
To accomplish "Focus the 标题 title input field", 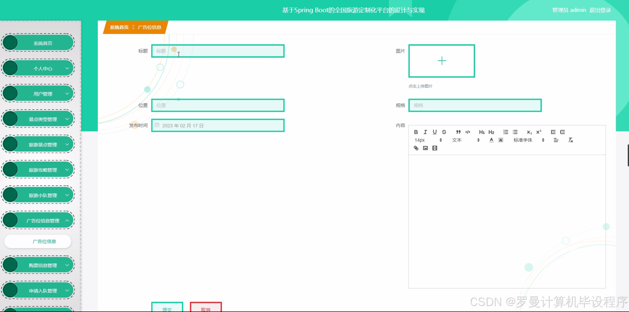I will (218, 51).
